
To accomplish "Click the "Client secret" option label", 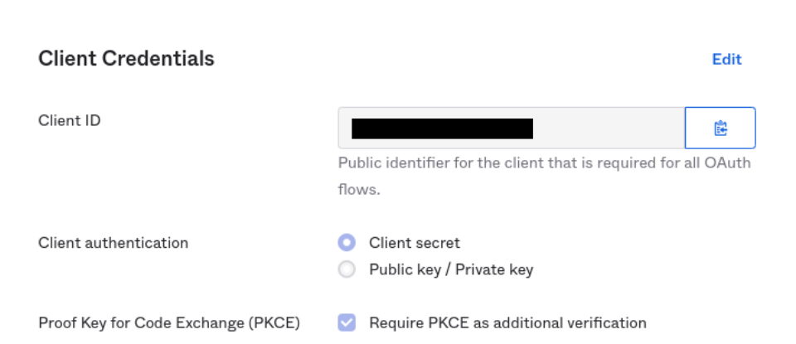I will (x=415, y=243).
